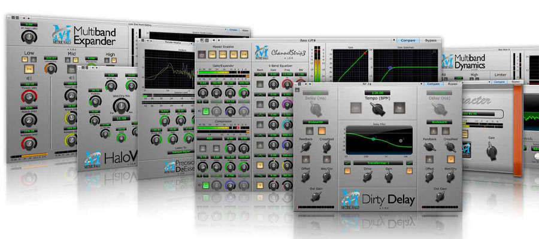Toggle the orange button right of the Gain knob in Dirty Delay
Viewport: 539px width, 239px height.
pyautogui.click(x=410, y=170)
